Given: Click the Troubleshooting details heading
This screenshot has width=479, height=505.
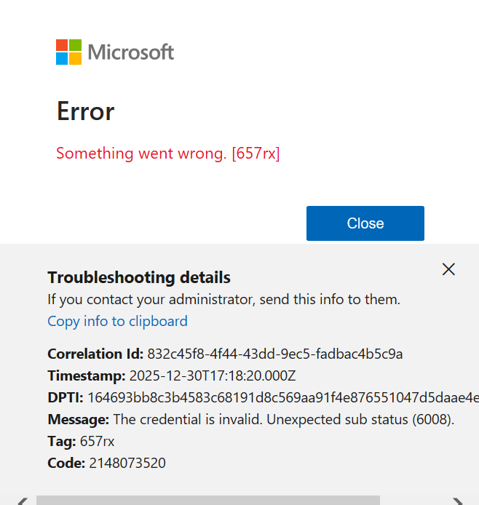Looking at the screenshot, I should point(139,277).
